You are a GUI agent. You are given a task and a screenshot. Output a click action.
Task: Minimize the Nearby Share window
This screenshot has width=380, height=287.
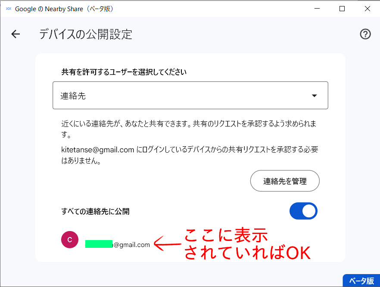(317, 9)
